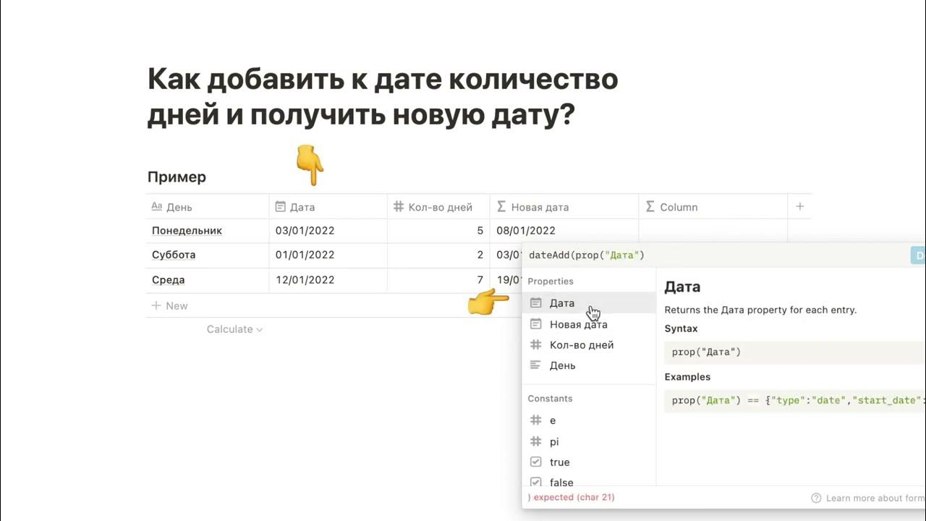Screen dimensions: 926x521
Task: Open the Новая дата column header
Action: (564, 207)
